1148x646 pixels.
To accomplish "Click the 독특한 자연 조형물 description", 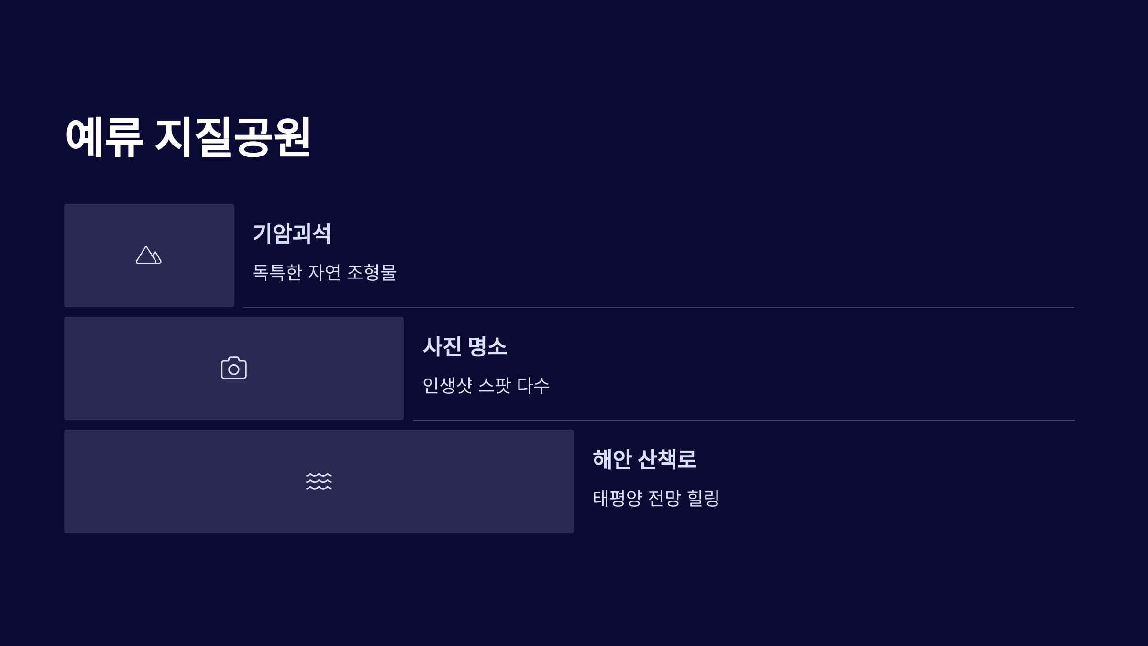I will pos(324,272).
